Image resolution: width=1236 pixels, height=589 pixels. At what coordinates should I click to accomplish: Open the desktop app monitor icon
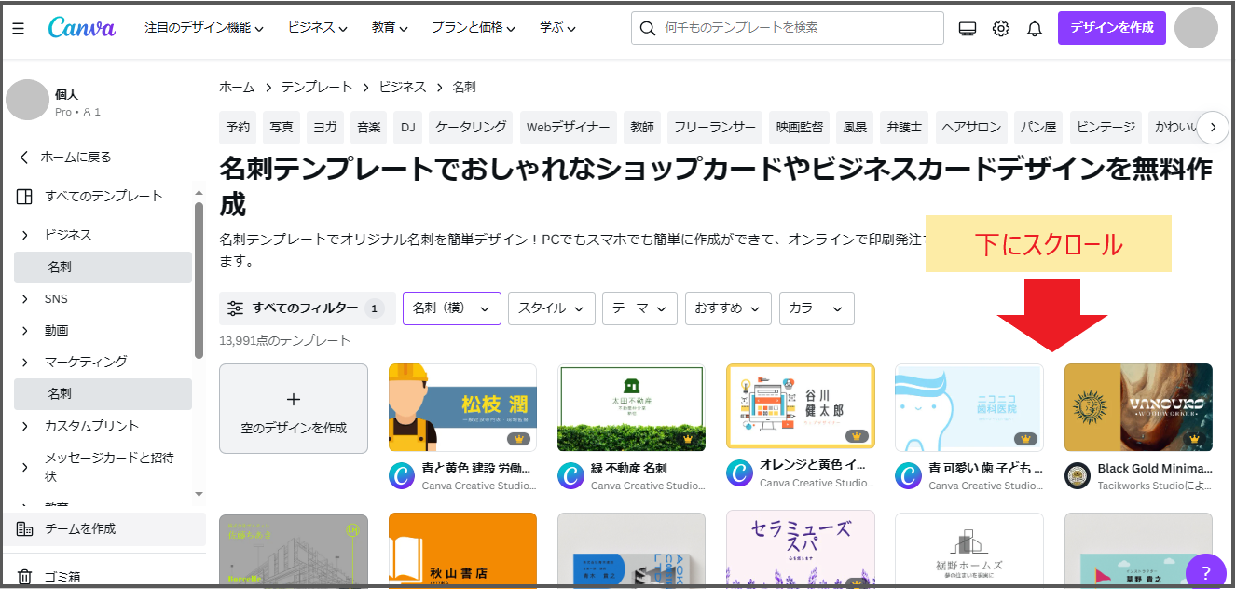click(x=968, y=29)
